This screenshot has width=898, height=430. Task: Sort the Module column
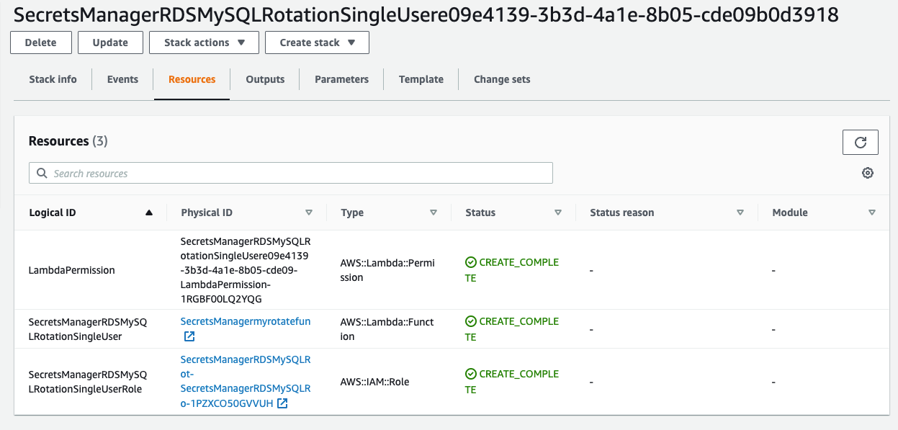[872, 212]
